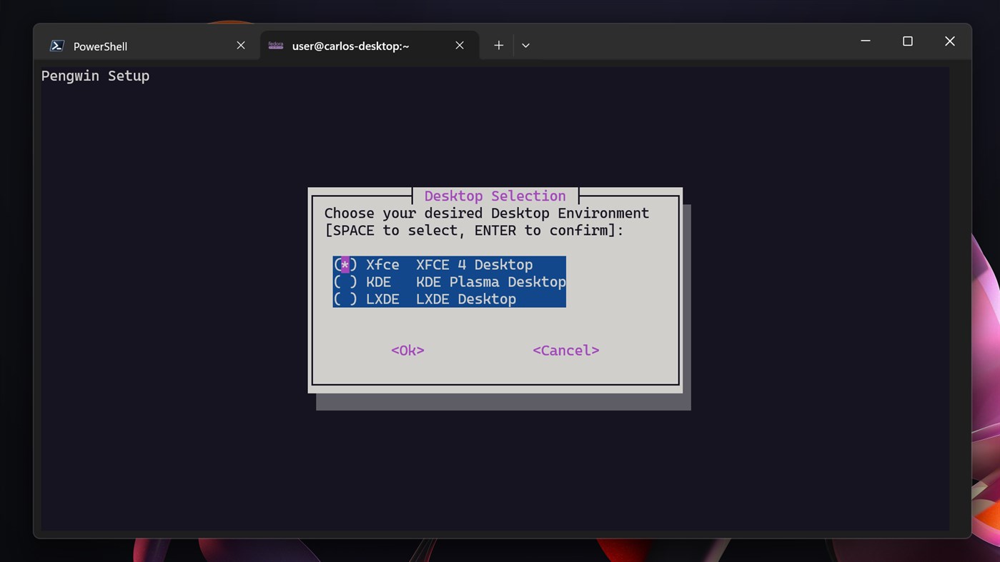Close the PowerShell tab
Screen dimensions: 1000x562
pos(240,44)
